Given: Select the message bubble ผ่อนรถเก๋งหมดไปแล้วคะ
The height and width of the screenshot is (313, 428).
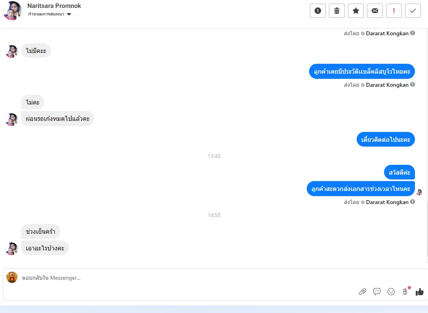Looking at the screenshot, I should (x=57, y=119).
